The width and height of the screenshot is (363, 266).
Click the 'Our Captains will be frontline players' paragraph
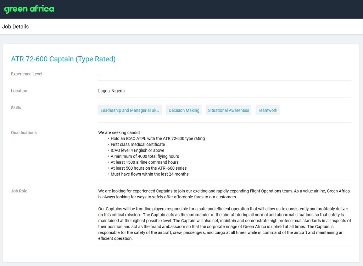[x=224, y=223]
